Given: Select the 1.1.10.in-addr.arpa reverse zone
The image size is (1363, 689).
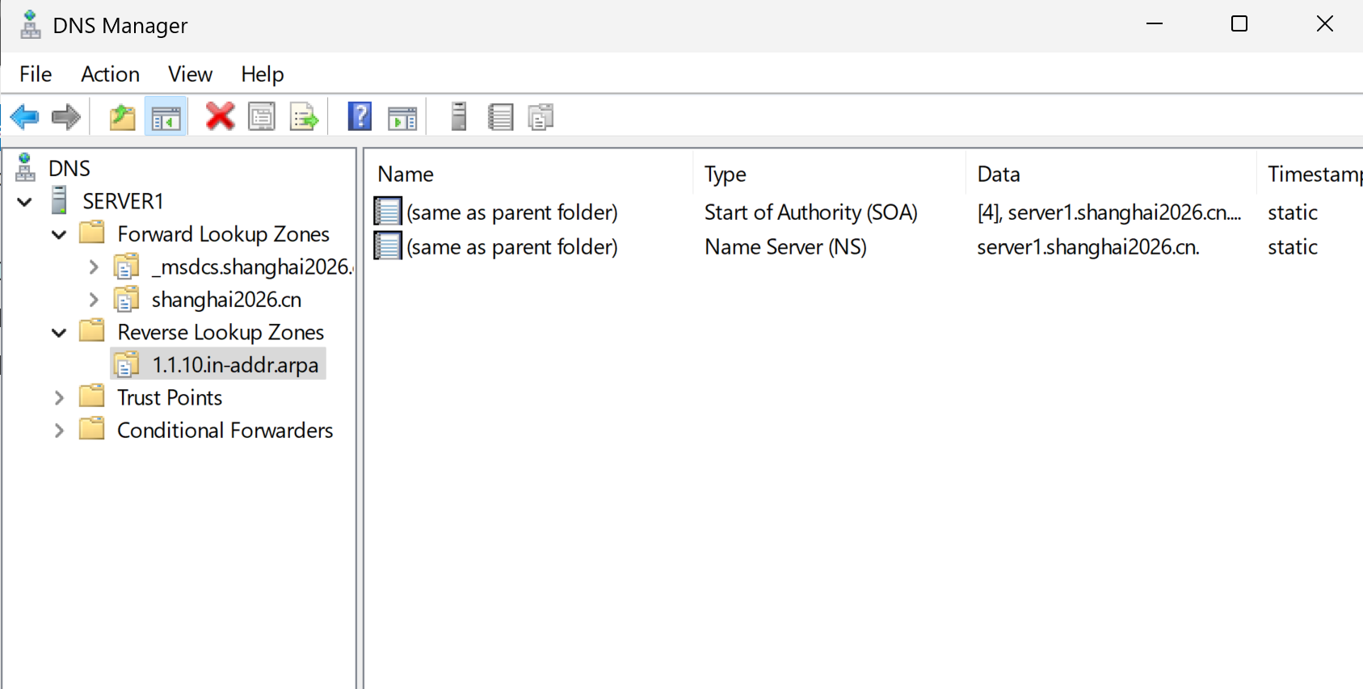Looking at the screenshot, I should click(x=235, y=364).
